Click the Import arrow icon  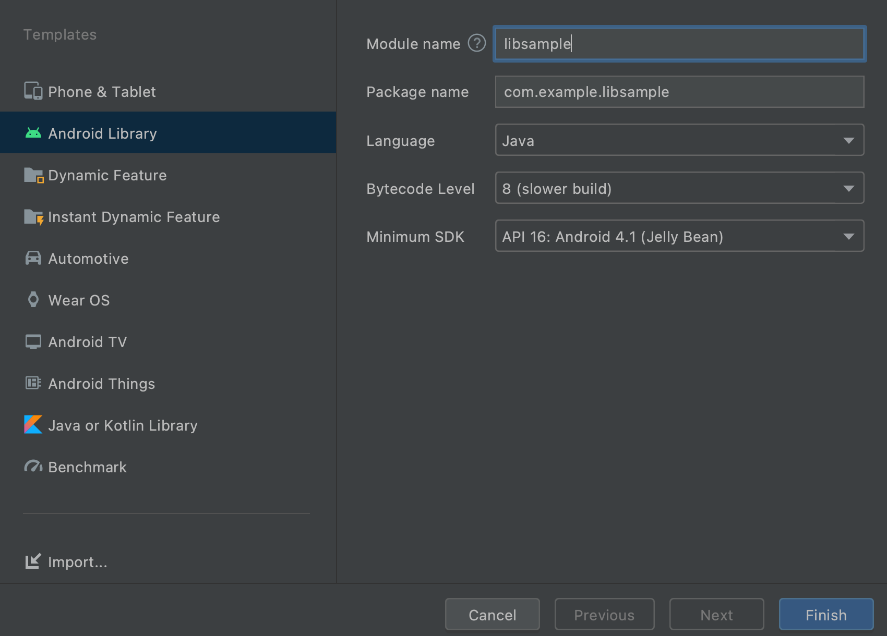coord(33,561)
